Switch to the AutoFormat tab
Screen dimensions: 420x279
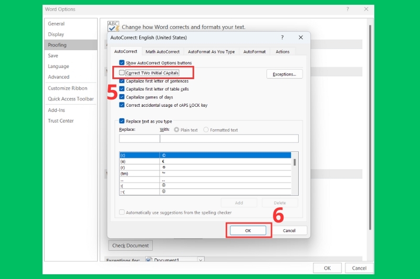[x=255, y=51]
